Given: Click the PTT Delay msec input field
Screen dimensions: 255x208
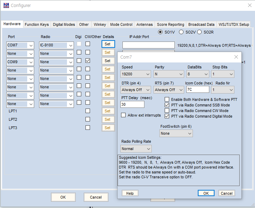Looking at the screenshot, I should point(133,104).
